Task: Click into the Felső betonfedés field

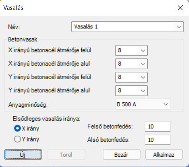Action: click(158, 126)
